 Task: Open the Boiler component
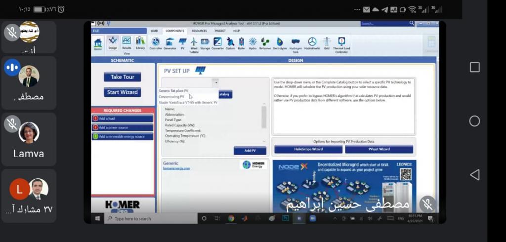coord(241,43)
